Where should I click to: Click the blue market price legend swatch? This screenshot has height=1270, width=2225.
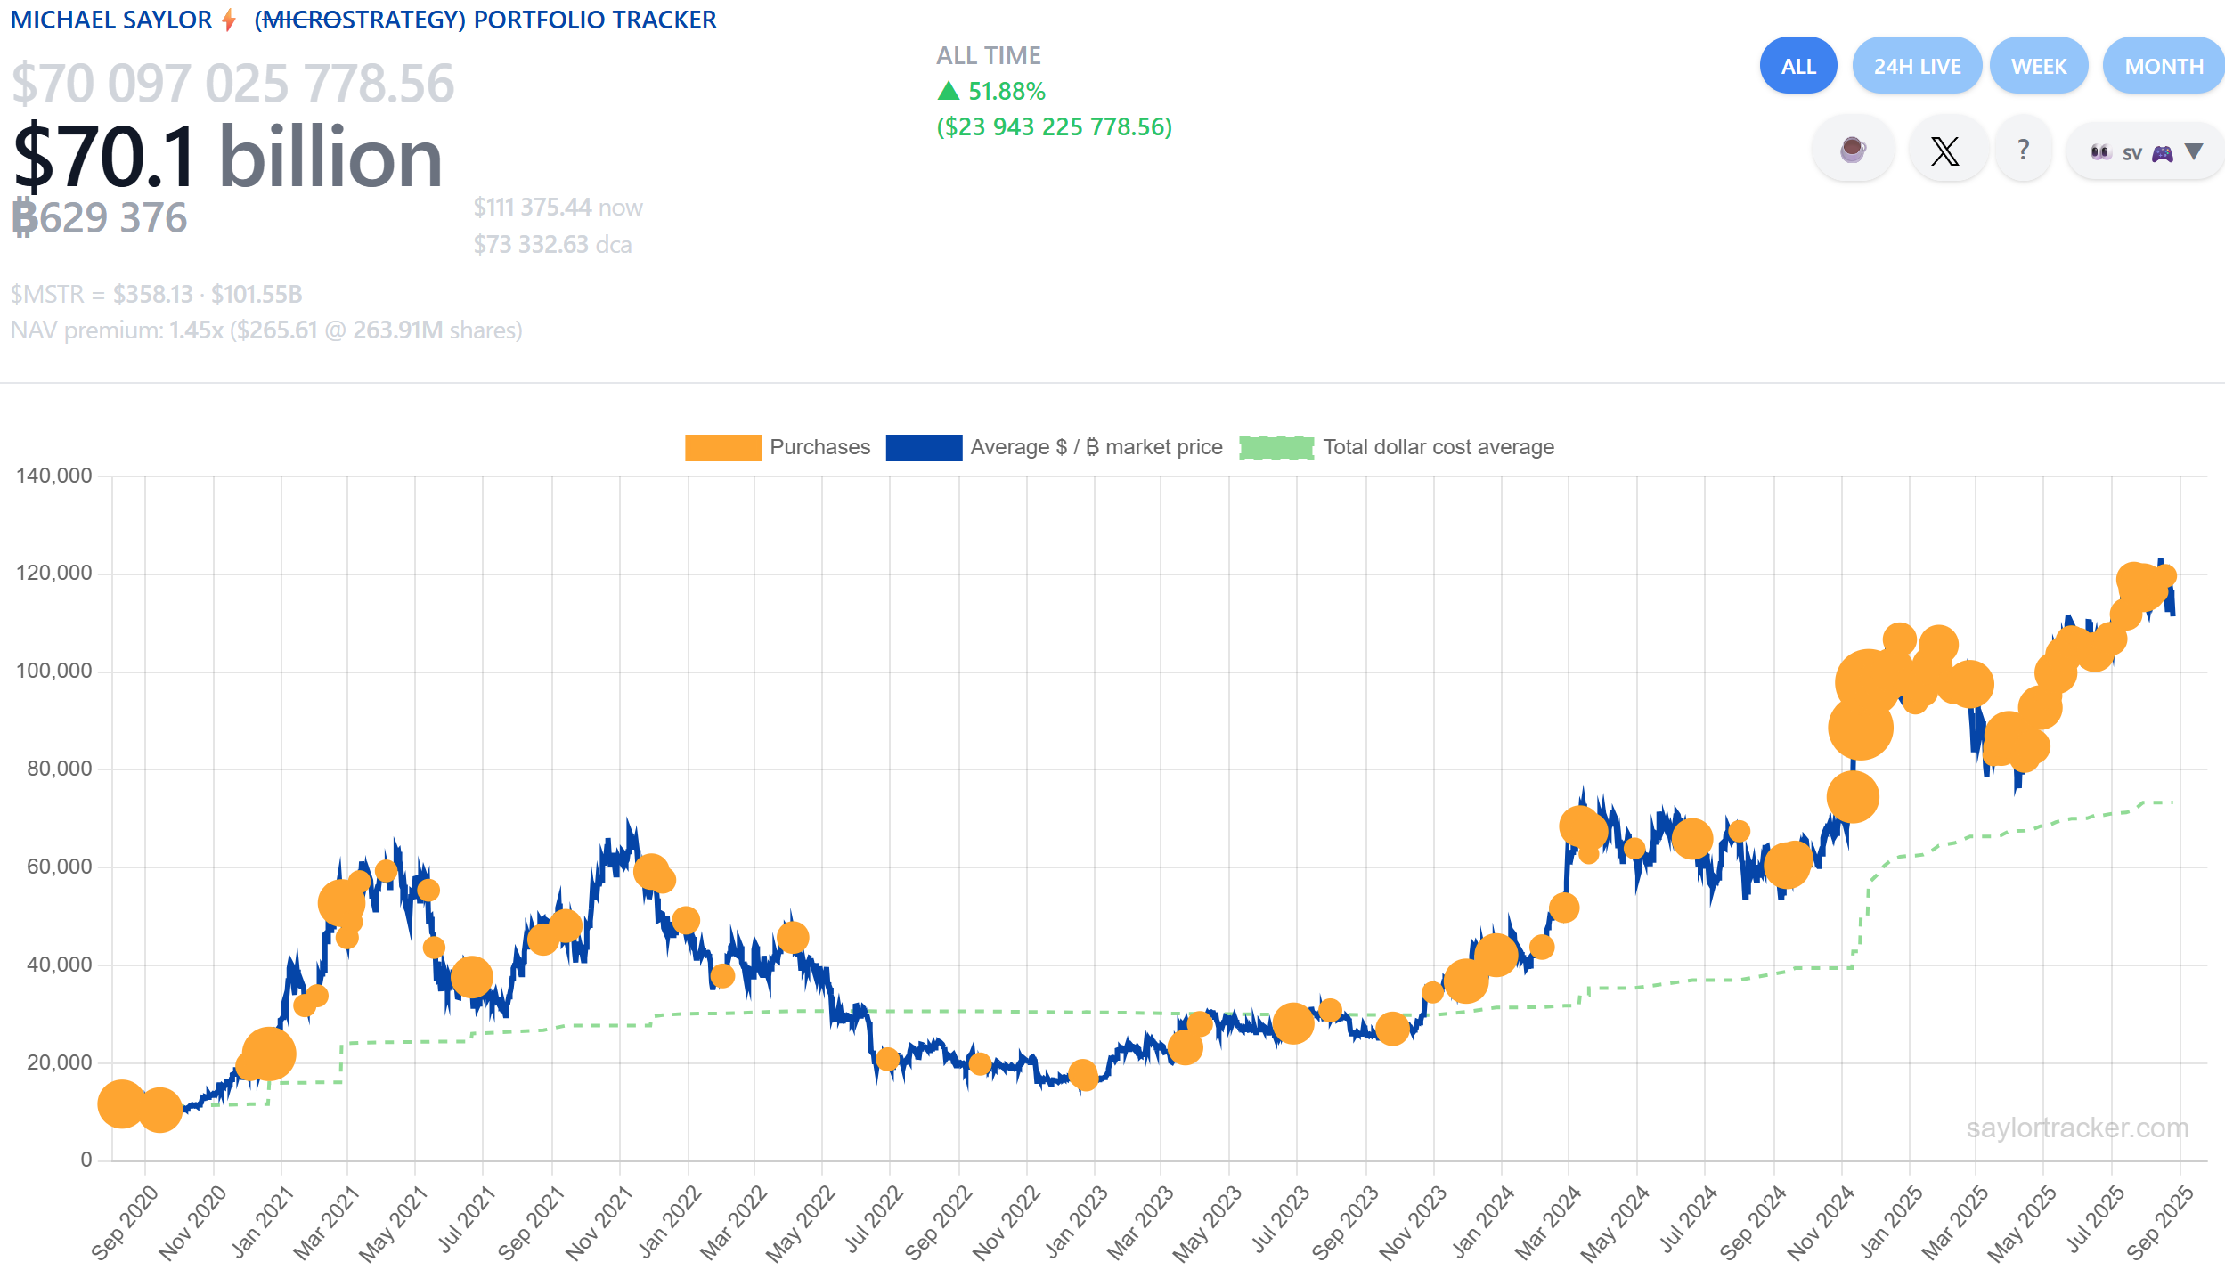(924, 447)
